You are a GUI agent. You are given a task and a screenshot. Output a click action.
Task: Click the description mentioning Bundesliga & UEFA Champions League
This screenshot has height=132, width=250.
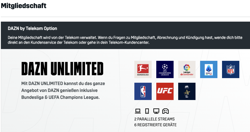point(63,90)
